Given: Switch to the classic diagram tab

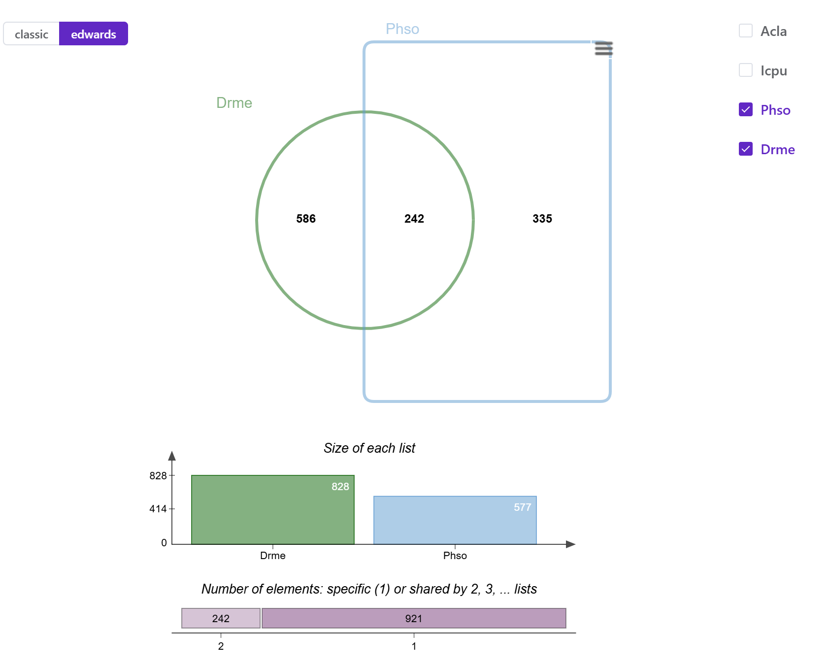Looking at the screenshot, I should [x=32, y=34].
